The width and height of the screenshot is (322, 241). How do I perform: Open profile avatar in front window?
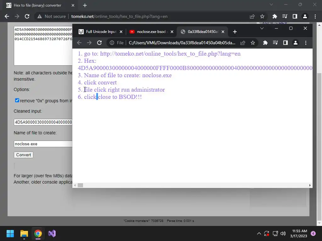click(x=296, y=43)
